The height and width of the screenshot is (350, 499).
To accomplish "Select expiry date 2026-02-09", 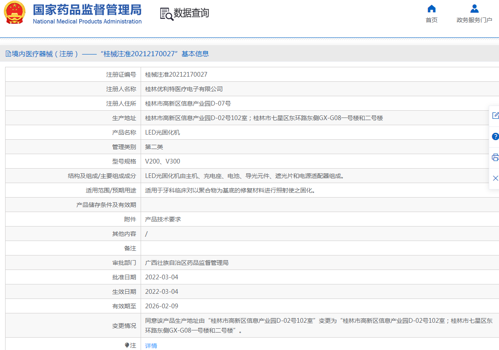I will tap(162, 306).
